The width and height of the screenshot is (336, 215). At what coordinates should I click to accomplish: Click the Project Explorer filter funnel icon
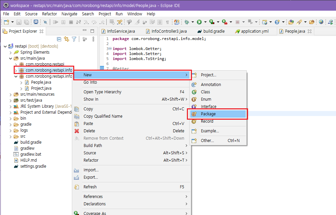tap(74, 39)
